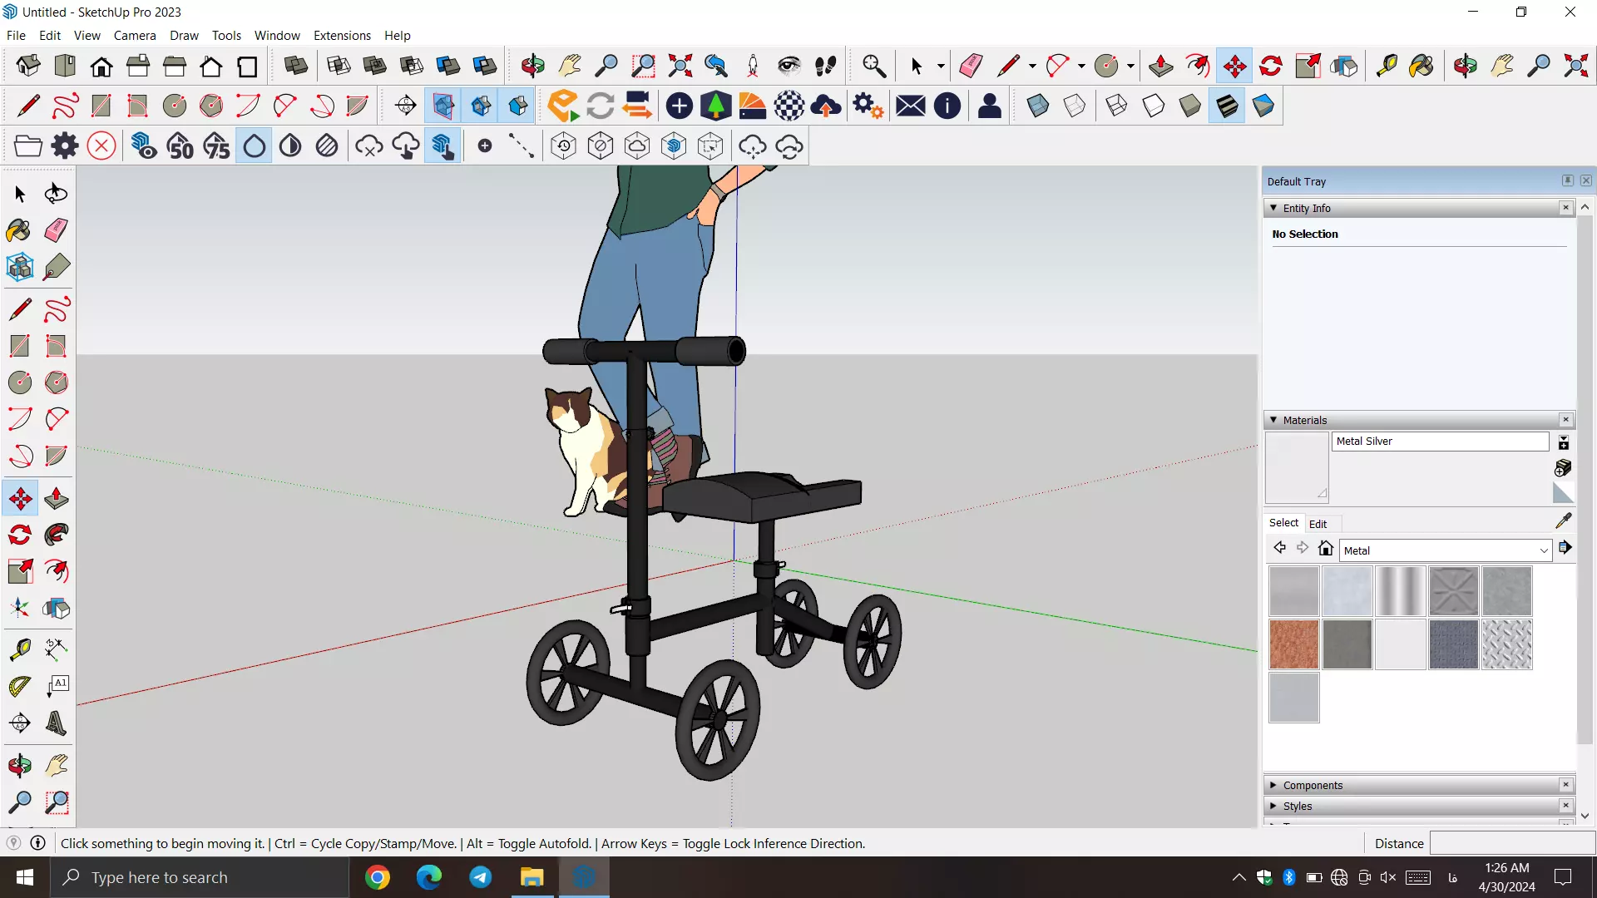Viewport: 1597px width, 898px height.
Task: Toggle X-Ray face style
Action: pyautogui.click(x=1038, y=106)
